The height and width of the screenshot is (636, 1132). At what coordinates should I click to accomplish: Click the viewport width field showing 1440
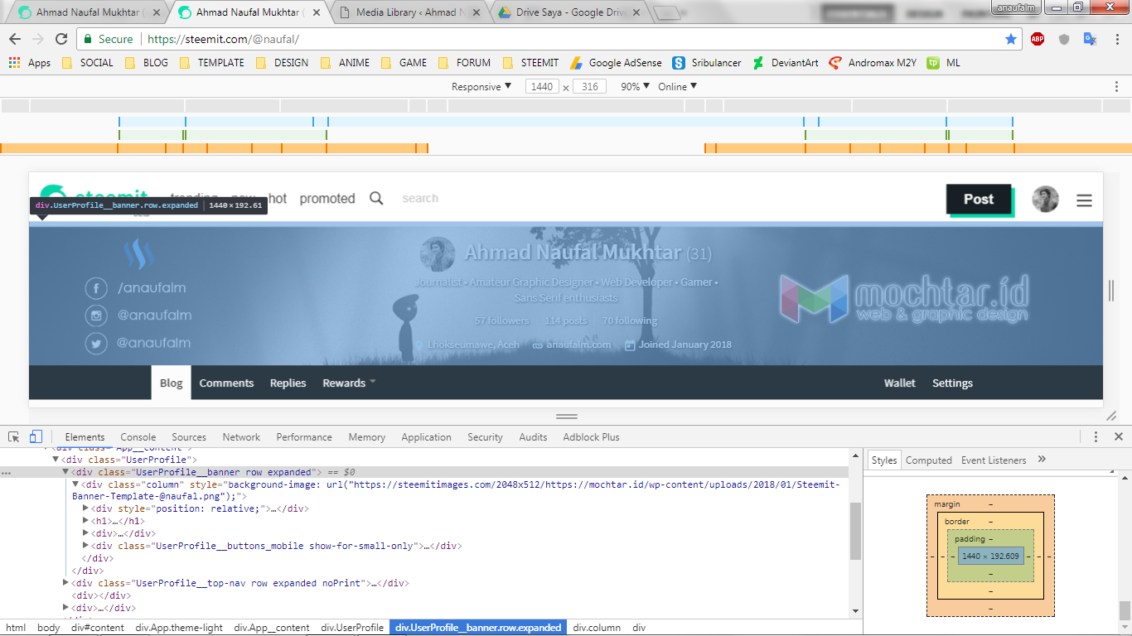[542, 87]
